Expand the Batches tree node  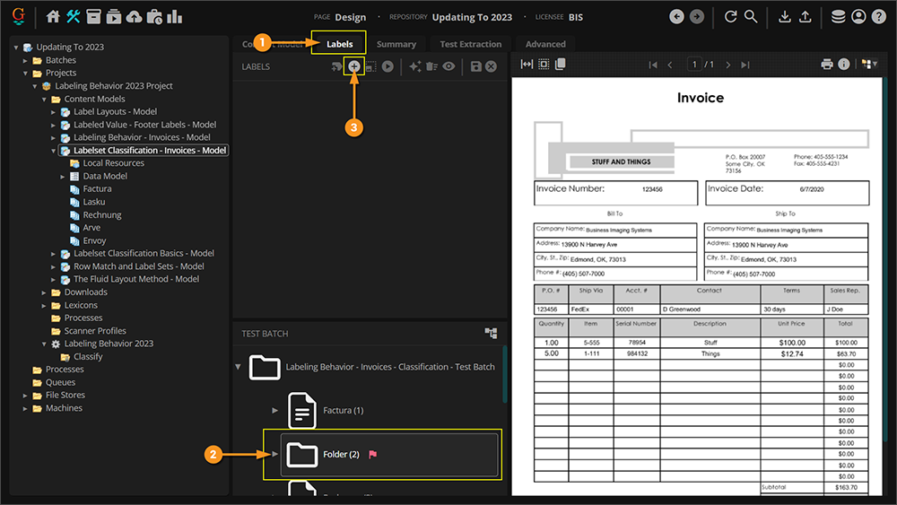(x=26, y=60)
